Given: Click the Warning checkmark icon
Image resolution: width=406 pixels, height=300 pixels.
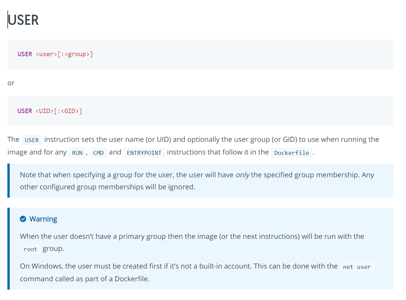Looking at the screenshot, I should pyautogui.click(x=23, y=219).
